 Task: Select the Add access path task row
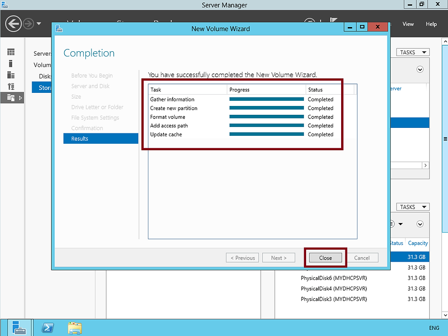point(252,126)
